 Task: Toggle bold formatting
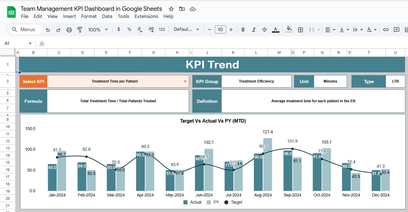[x=243, y=29]
